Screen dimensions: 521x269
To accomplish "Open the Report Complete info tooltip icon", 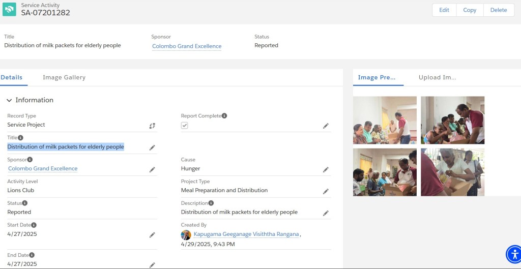I will (x=224, y=115).
